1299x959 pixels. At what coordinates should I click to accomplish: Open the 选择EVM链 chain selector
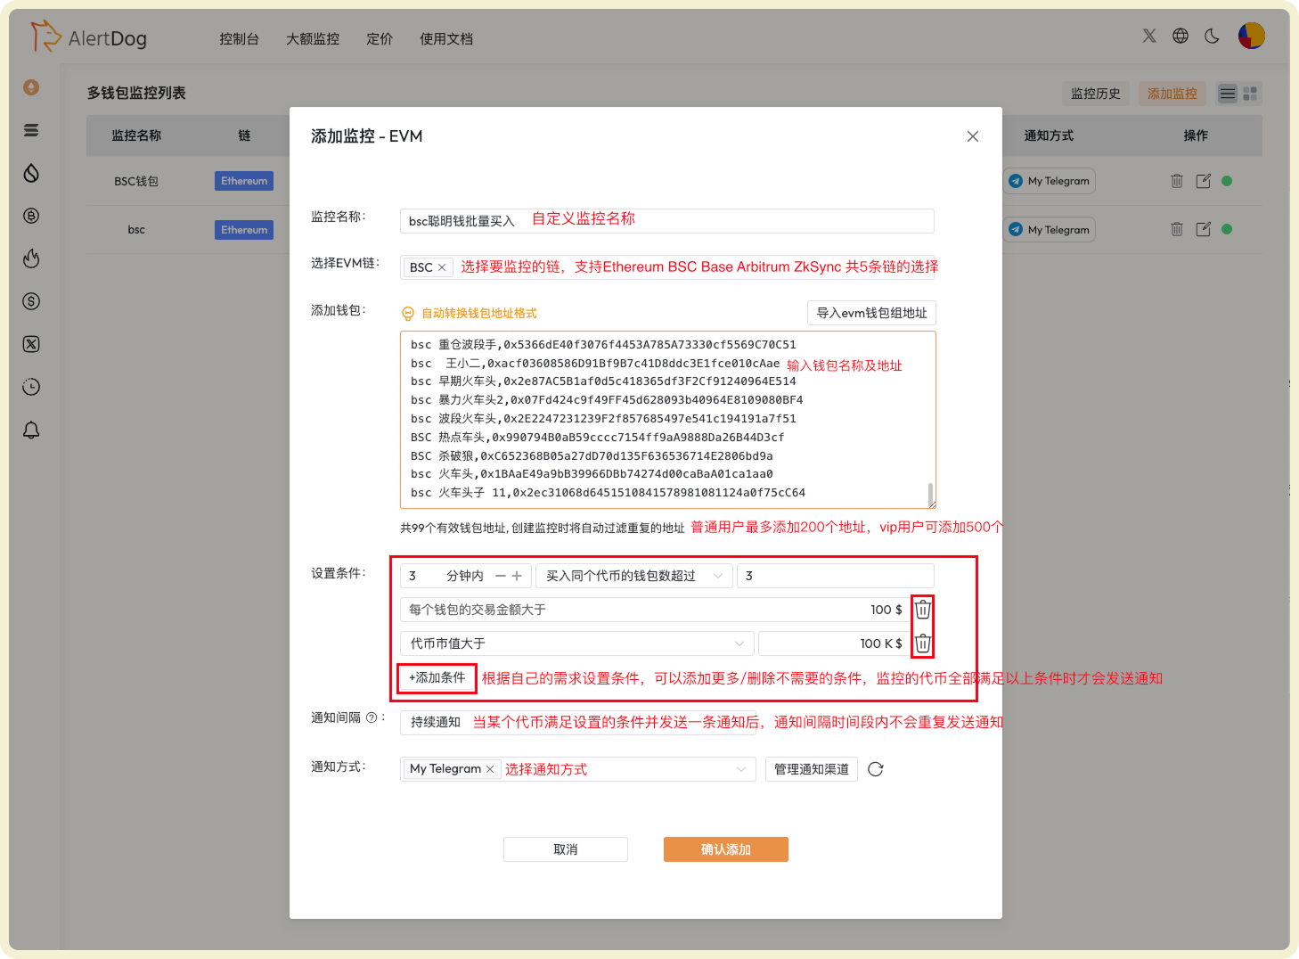(x=667, y=267)
